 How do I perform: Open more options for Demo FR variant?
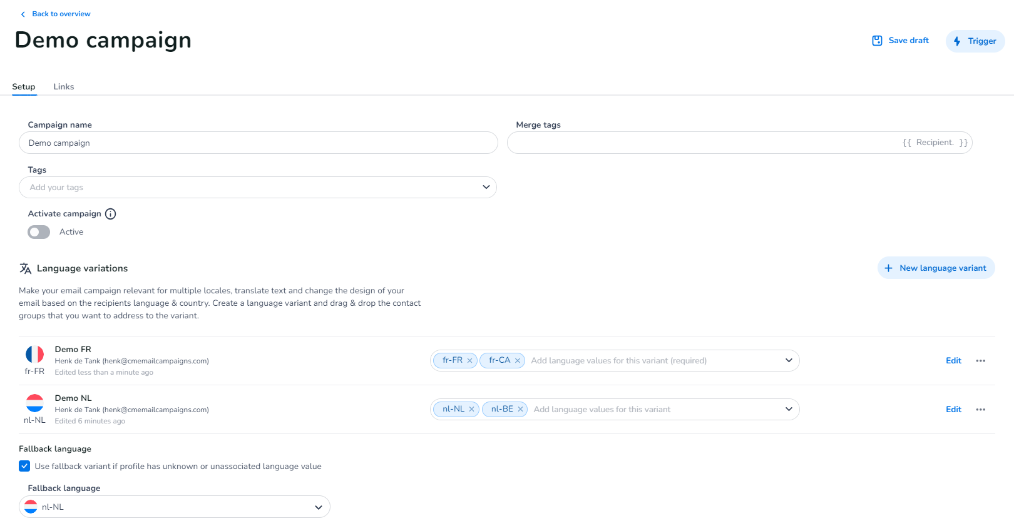[980, 361]
